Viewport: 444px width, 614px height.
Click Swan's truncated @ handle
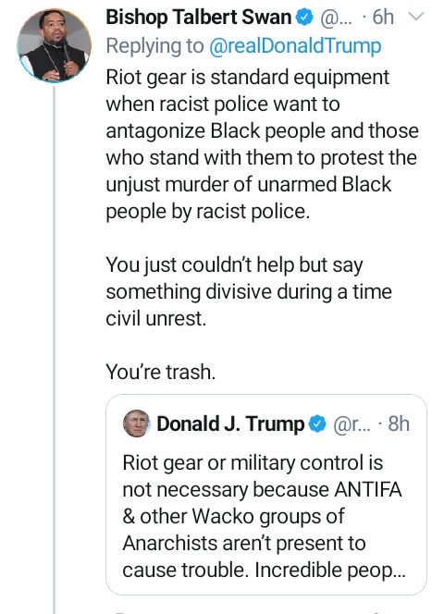pos(336,18)
